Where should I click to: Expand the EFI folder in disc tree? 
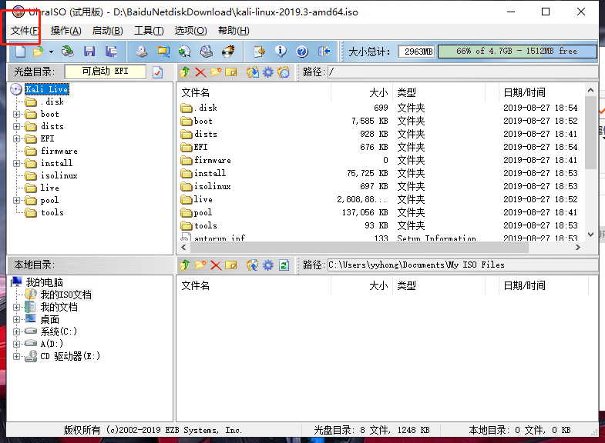pos(16,138)
